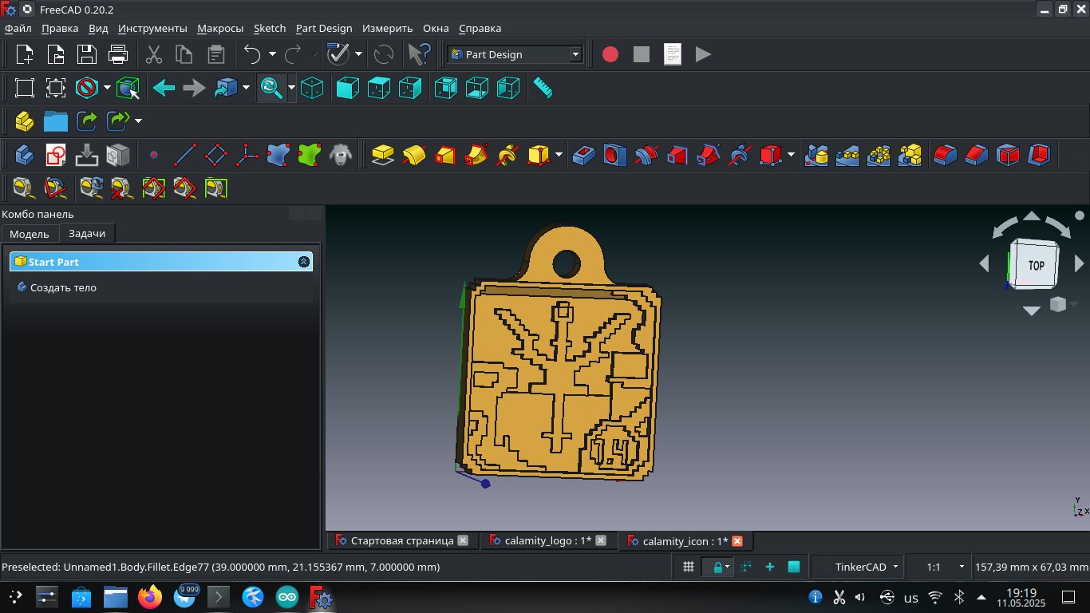Click the right arrow of navigation cube
Viewport: 1090px width, 613px height.
[x=1080, y=263]
